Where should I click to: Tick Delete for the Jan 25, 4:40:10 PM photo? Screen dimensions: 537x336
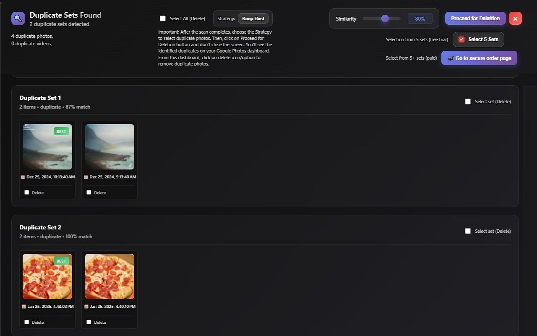pos(89,322)
